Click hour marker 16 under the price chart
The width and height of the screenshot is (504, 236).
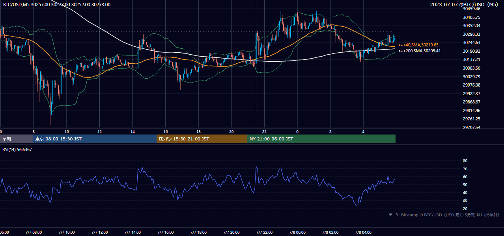point(166,131)
